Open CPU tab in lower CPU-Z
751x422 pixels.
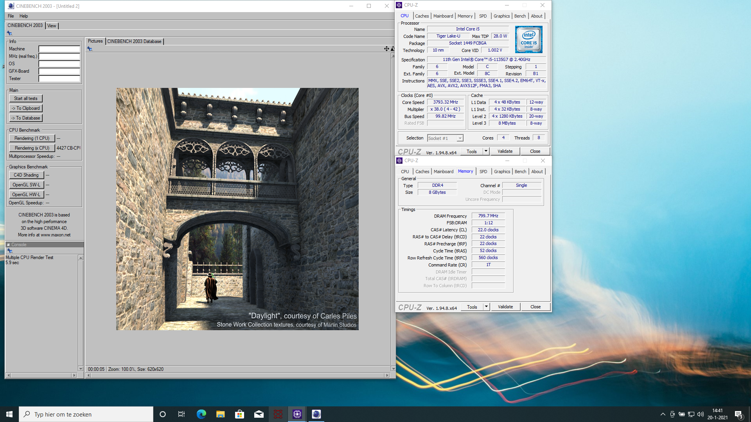click(405, 172)
